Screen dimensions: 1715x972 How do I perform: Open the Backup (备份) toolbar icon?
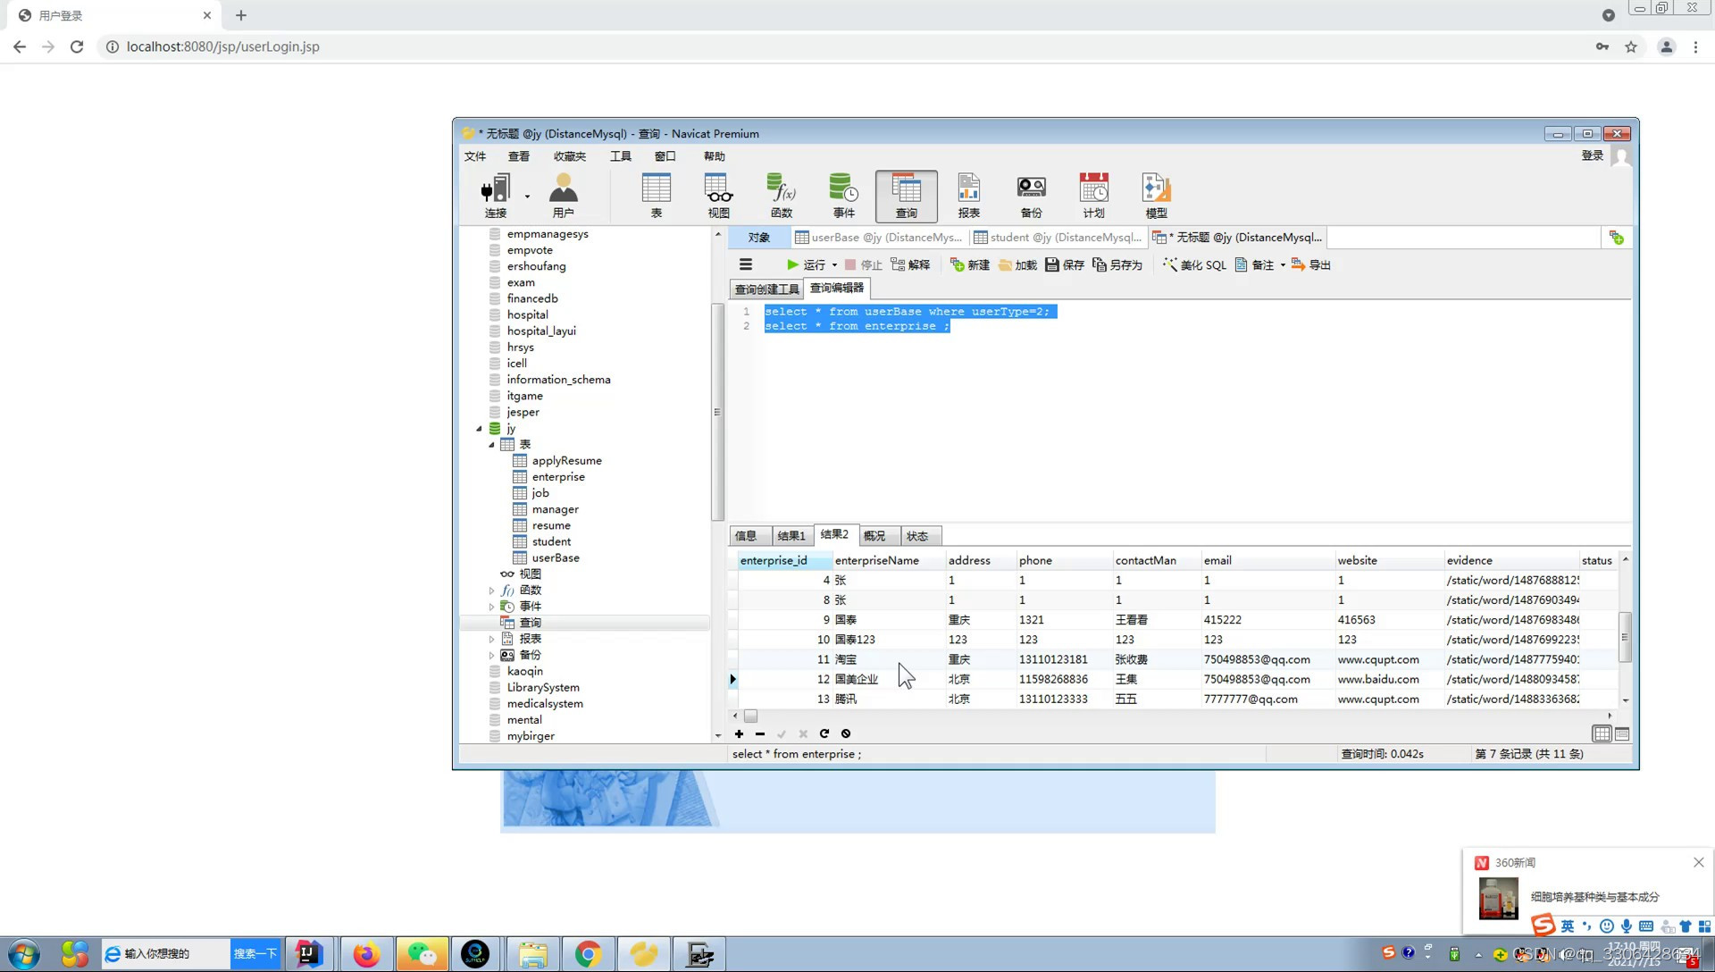tap(1031, 196)
